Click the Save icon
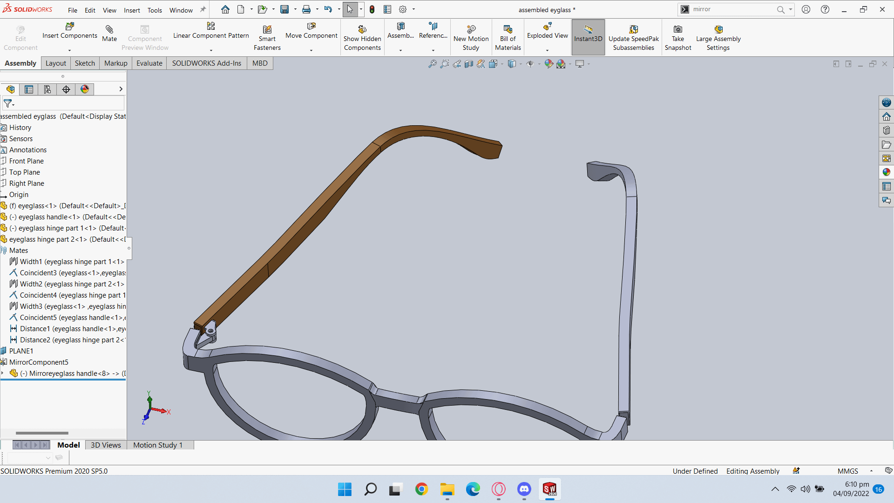The image size is (894, 503). click(284, 9)
